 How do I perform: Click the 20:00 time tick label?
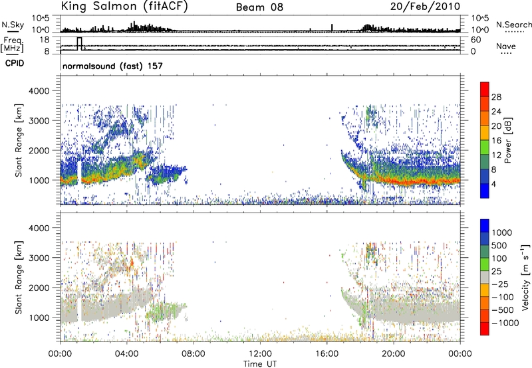click(x=394, y=354)
